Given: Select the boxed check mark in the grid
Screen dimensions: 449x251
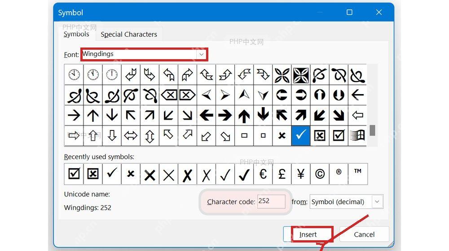Looking at the screenshot, I should pos(339,135).
